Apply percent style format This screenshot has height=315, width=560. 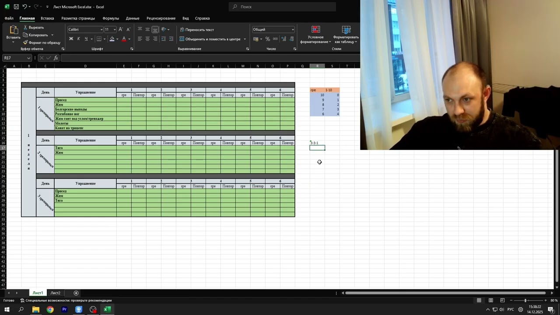(x=268, y=39)
